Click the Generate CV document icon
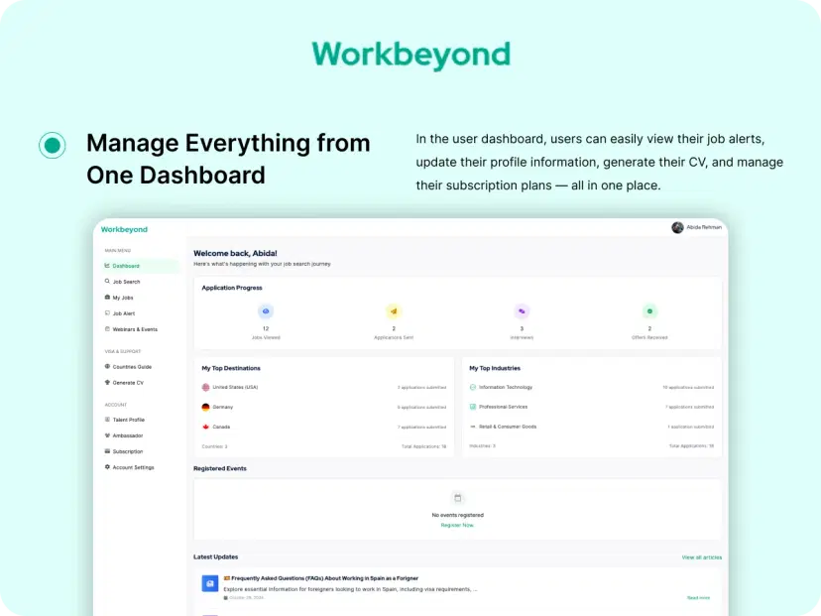The width and height of the screenshot is (821, 616). pos(107,381)
